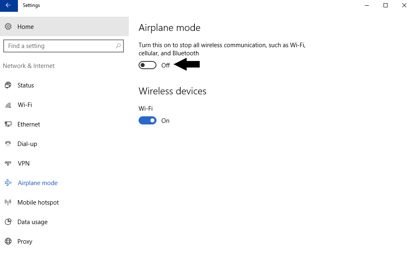Maximize the Settings window

click(386, 5)
